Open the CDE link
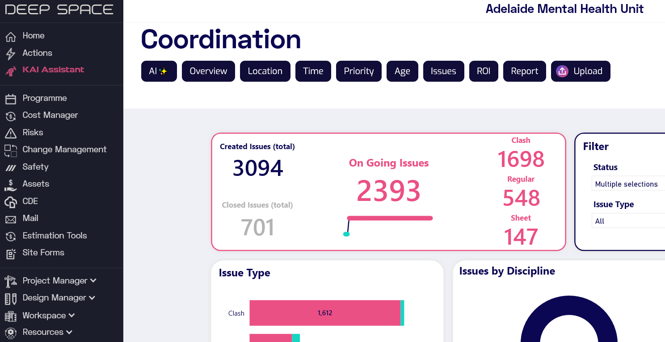 (30, 201)
